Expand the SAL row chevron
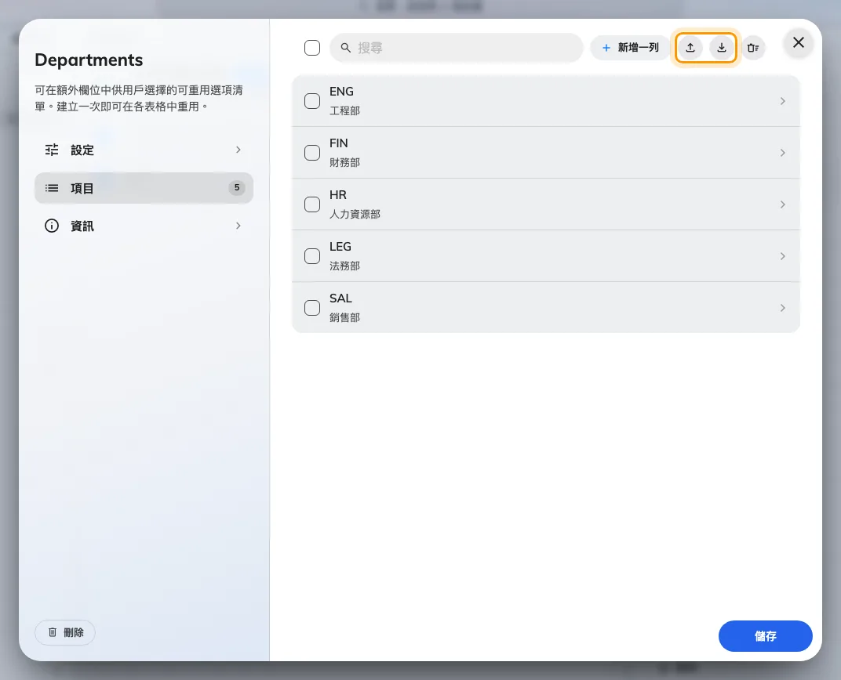Screen dimensions: 841x680 point(782,308)
